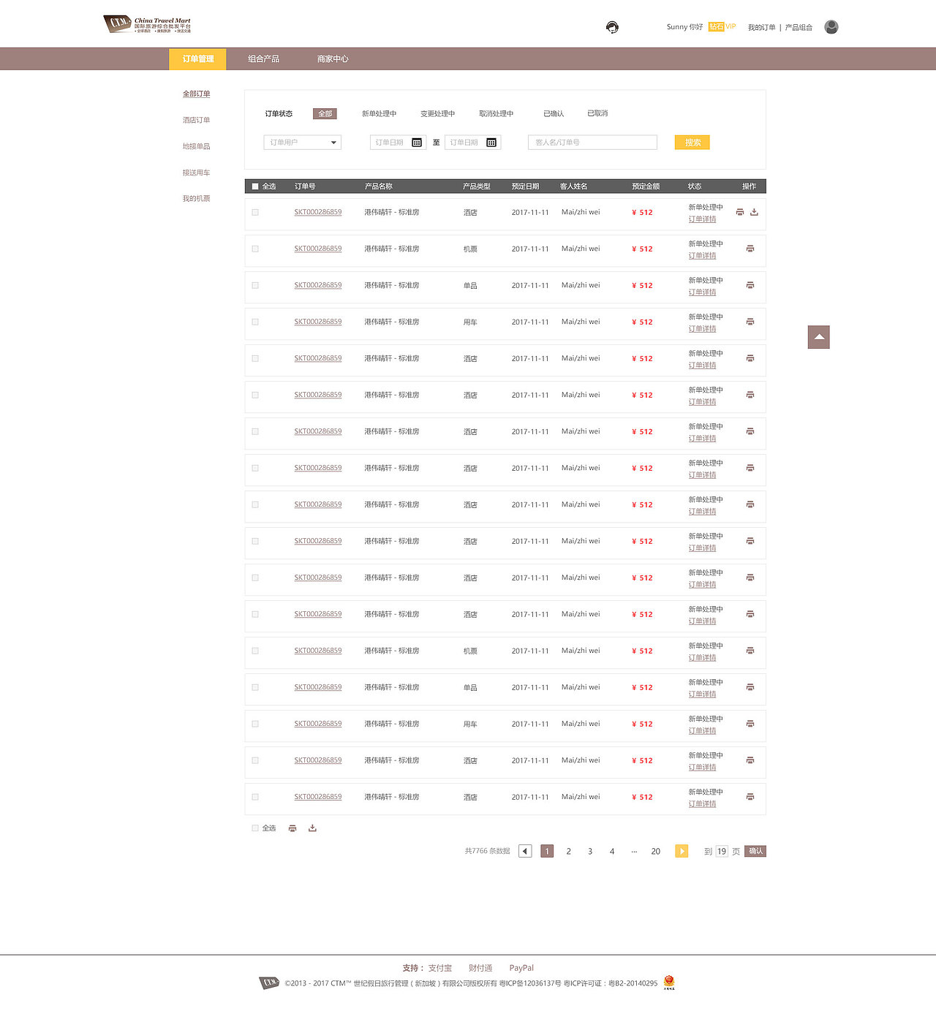Go to next page yellow arrow
The image size is (936, 1014).
pos(682,851)
